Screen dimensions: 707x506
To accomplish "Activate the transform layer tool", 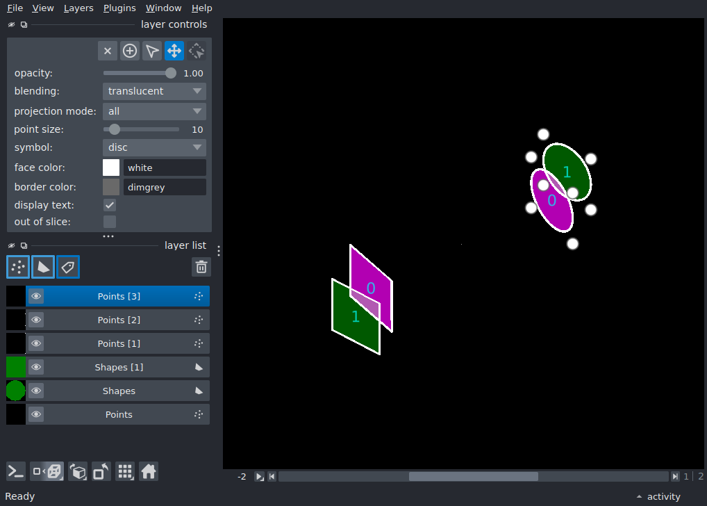I will (x=197, y=51).
